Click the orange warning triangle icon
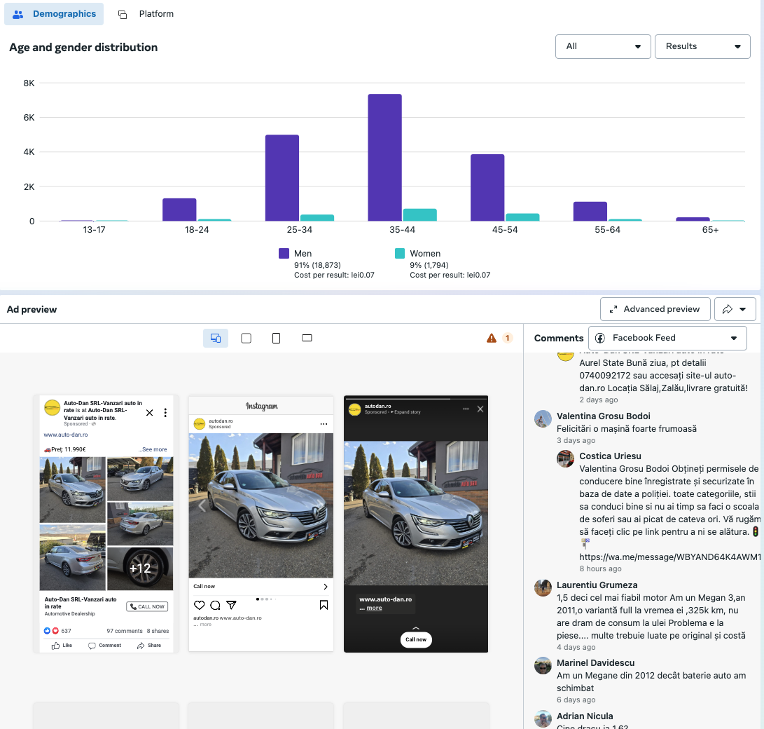764x729 pixels. [492, 339]
